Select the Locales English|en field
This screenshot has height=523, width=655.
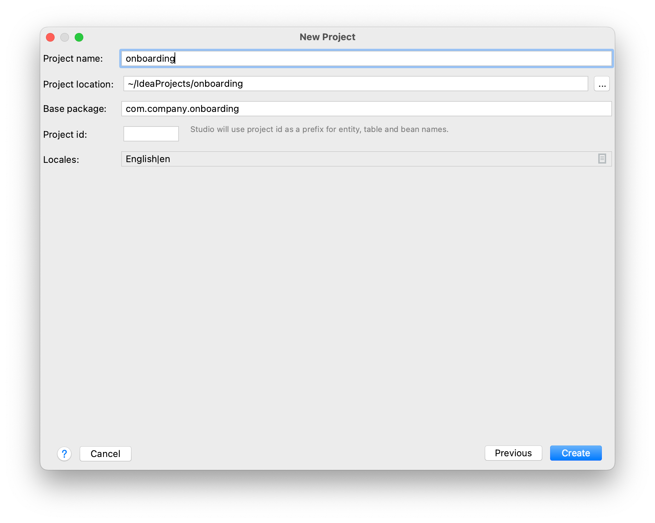366,159
